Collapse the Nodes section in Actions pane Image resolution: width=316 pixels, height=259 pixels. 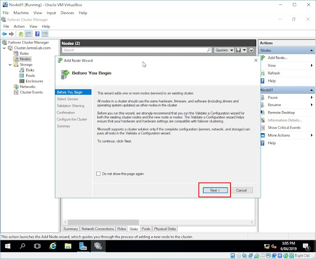pos(312,50)
